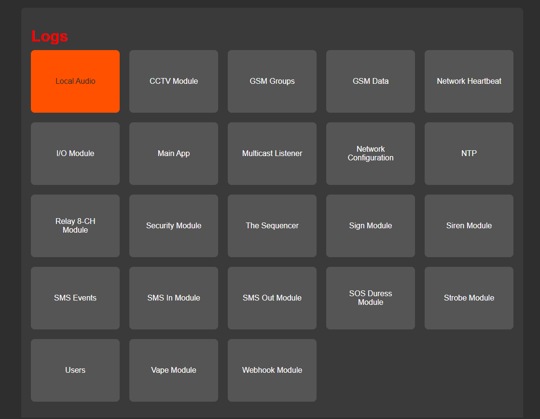Image resolution: width=540 pixels, height=419 pixels.
Task: View Network Configuration logs
Action: point(371,154)
